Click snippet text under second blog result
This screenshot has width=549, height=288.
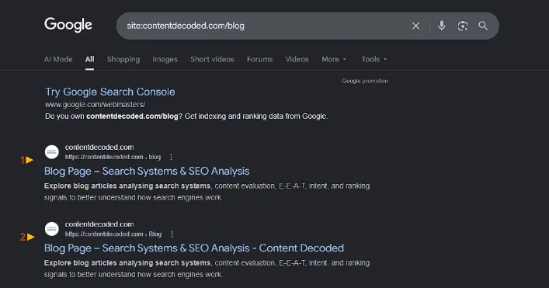click(x=207, y=269)
